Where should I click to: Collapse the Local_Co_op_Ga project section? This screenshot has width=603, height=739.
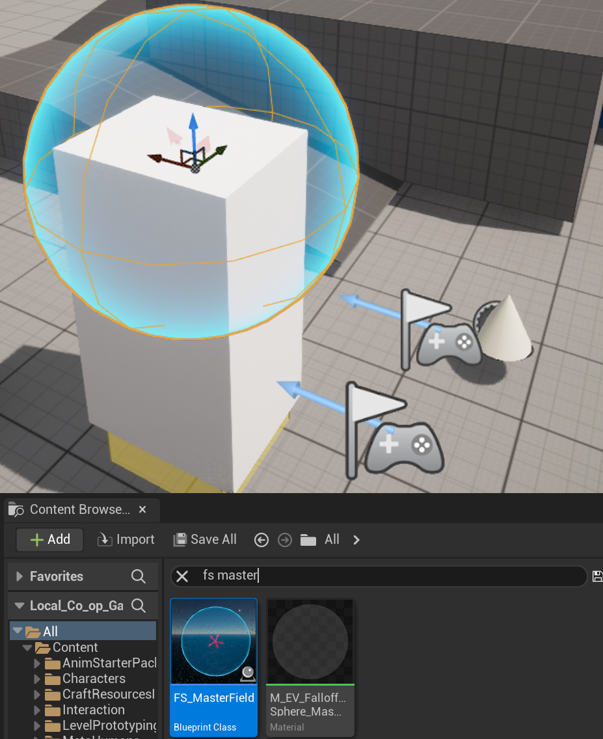20,605
